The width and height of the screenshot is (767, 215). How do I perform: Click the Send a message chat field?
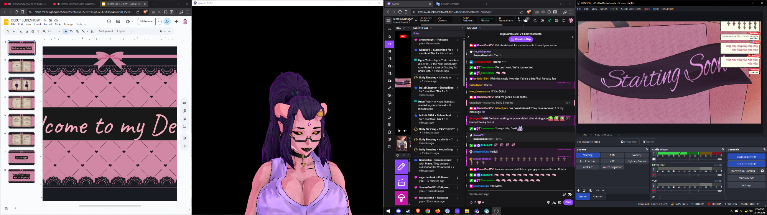click(514, 194)
